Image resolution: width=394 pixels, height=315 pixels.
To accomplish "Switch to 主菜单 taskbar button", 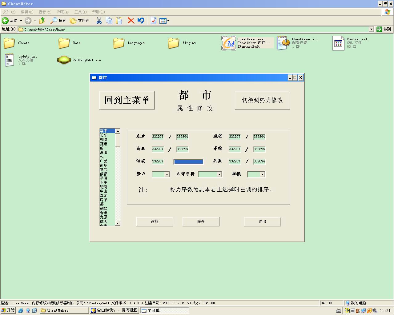I will (x=165, y=310).
